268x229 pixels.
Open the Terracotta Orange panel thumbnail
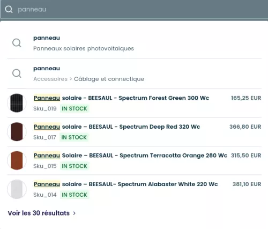coord(17,160)
